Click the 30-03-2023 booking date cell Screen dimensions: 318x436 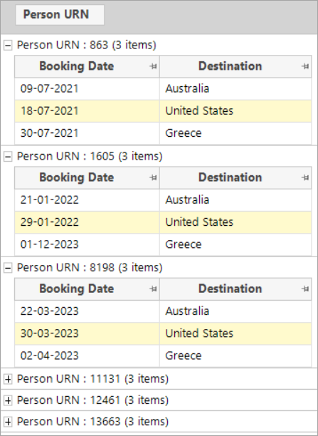[87, 333]
